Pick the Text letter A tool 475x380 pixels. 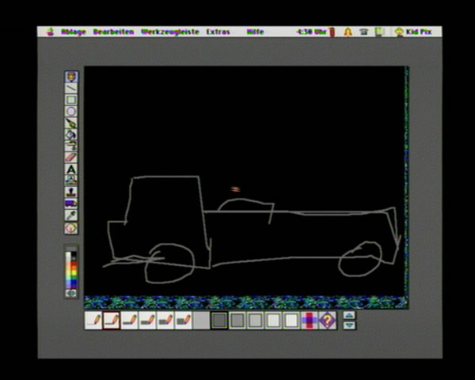(71, 169)
